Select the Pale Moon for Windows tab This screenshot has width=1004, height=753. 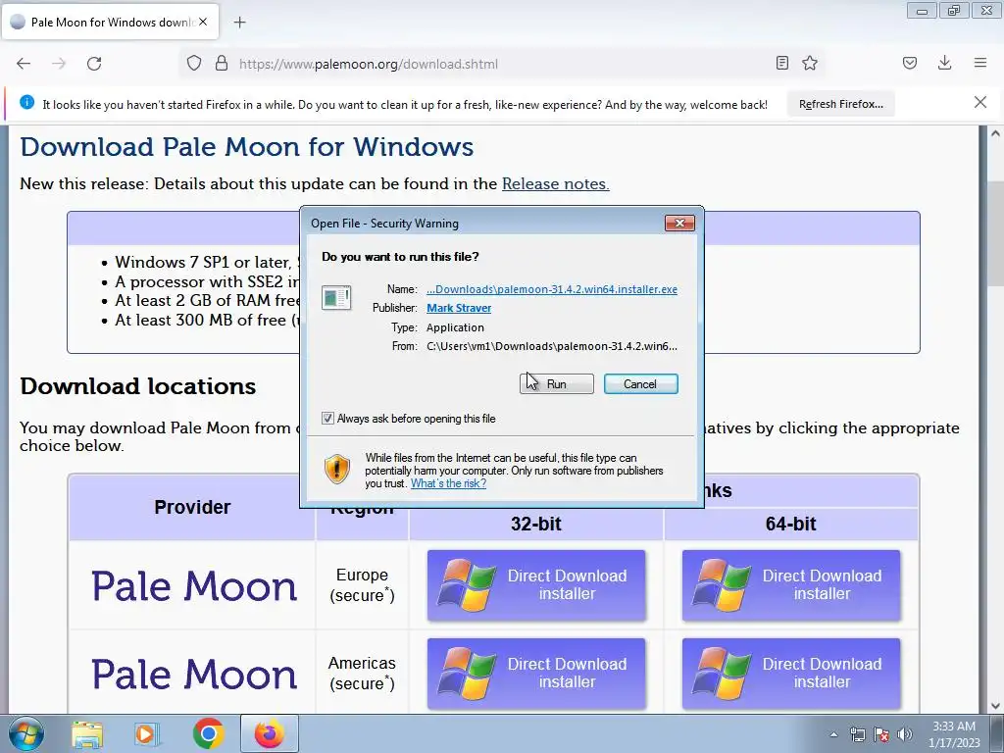click(111, 22)
